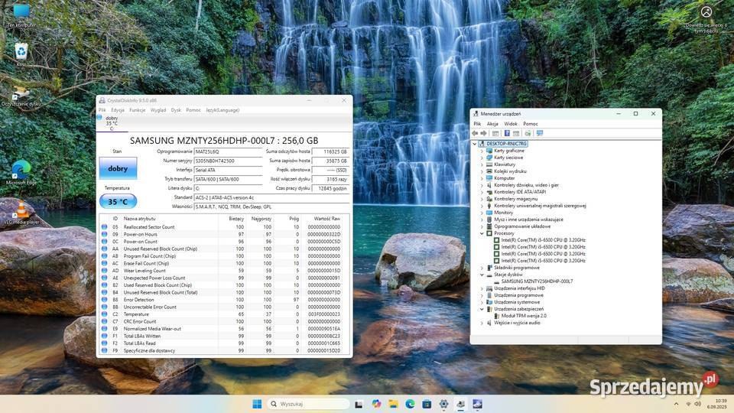Select the Wear Leveling Count row
Screen dimensions: 734x413
224,271
